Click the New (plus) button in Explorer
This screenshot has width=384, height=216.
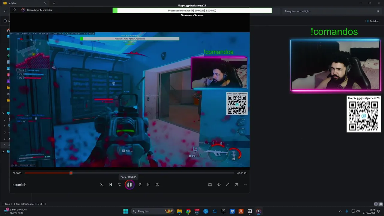click(5, 21)
